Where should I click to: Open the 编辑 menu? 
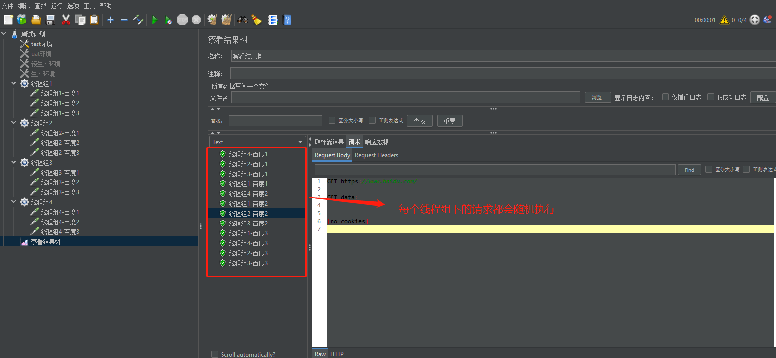tap(24, 6)
